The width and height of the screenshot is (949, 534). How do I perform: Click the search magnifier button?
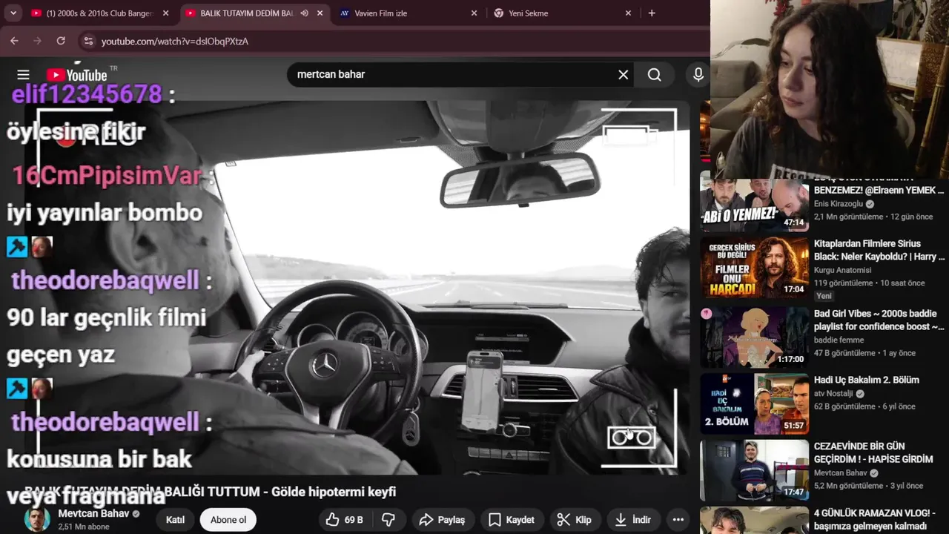(x=654, y=74)
